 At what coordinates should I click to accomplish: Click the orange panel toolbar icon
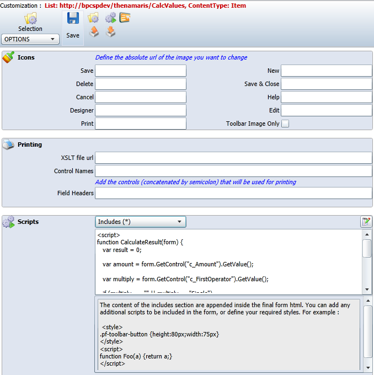[x=125, y=18]
